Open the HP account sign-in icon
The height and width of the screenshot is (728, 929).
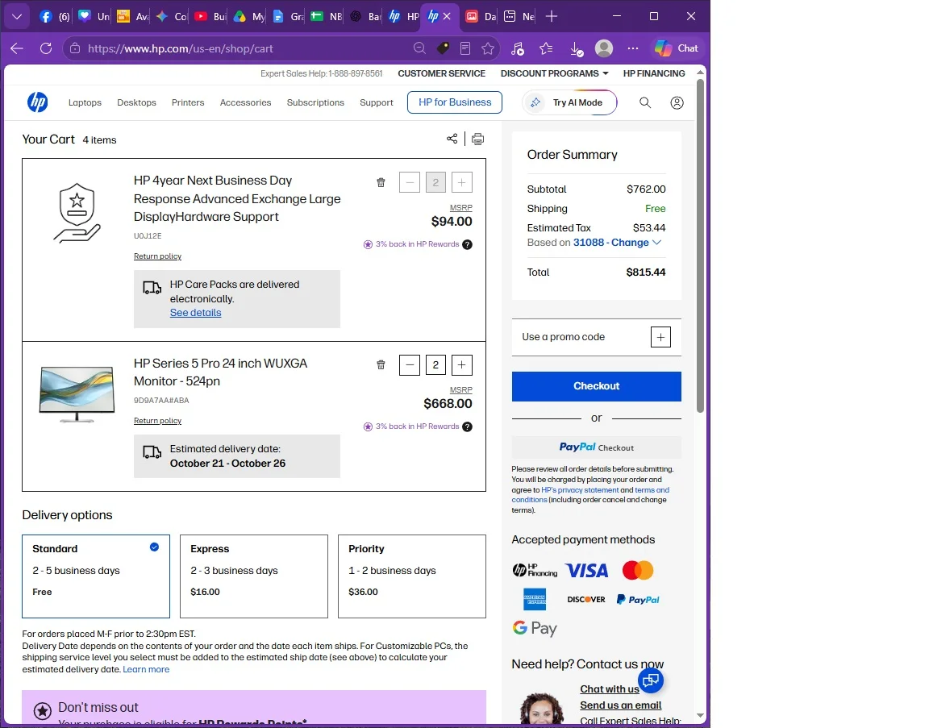(677, 102)
